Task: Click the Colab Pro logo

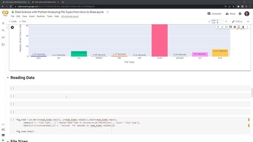Action: pos(5,13)
